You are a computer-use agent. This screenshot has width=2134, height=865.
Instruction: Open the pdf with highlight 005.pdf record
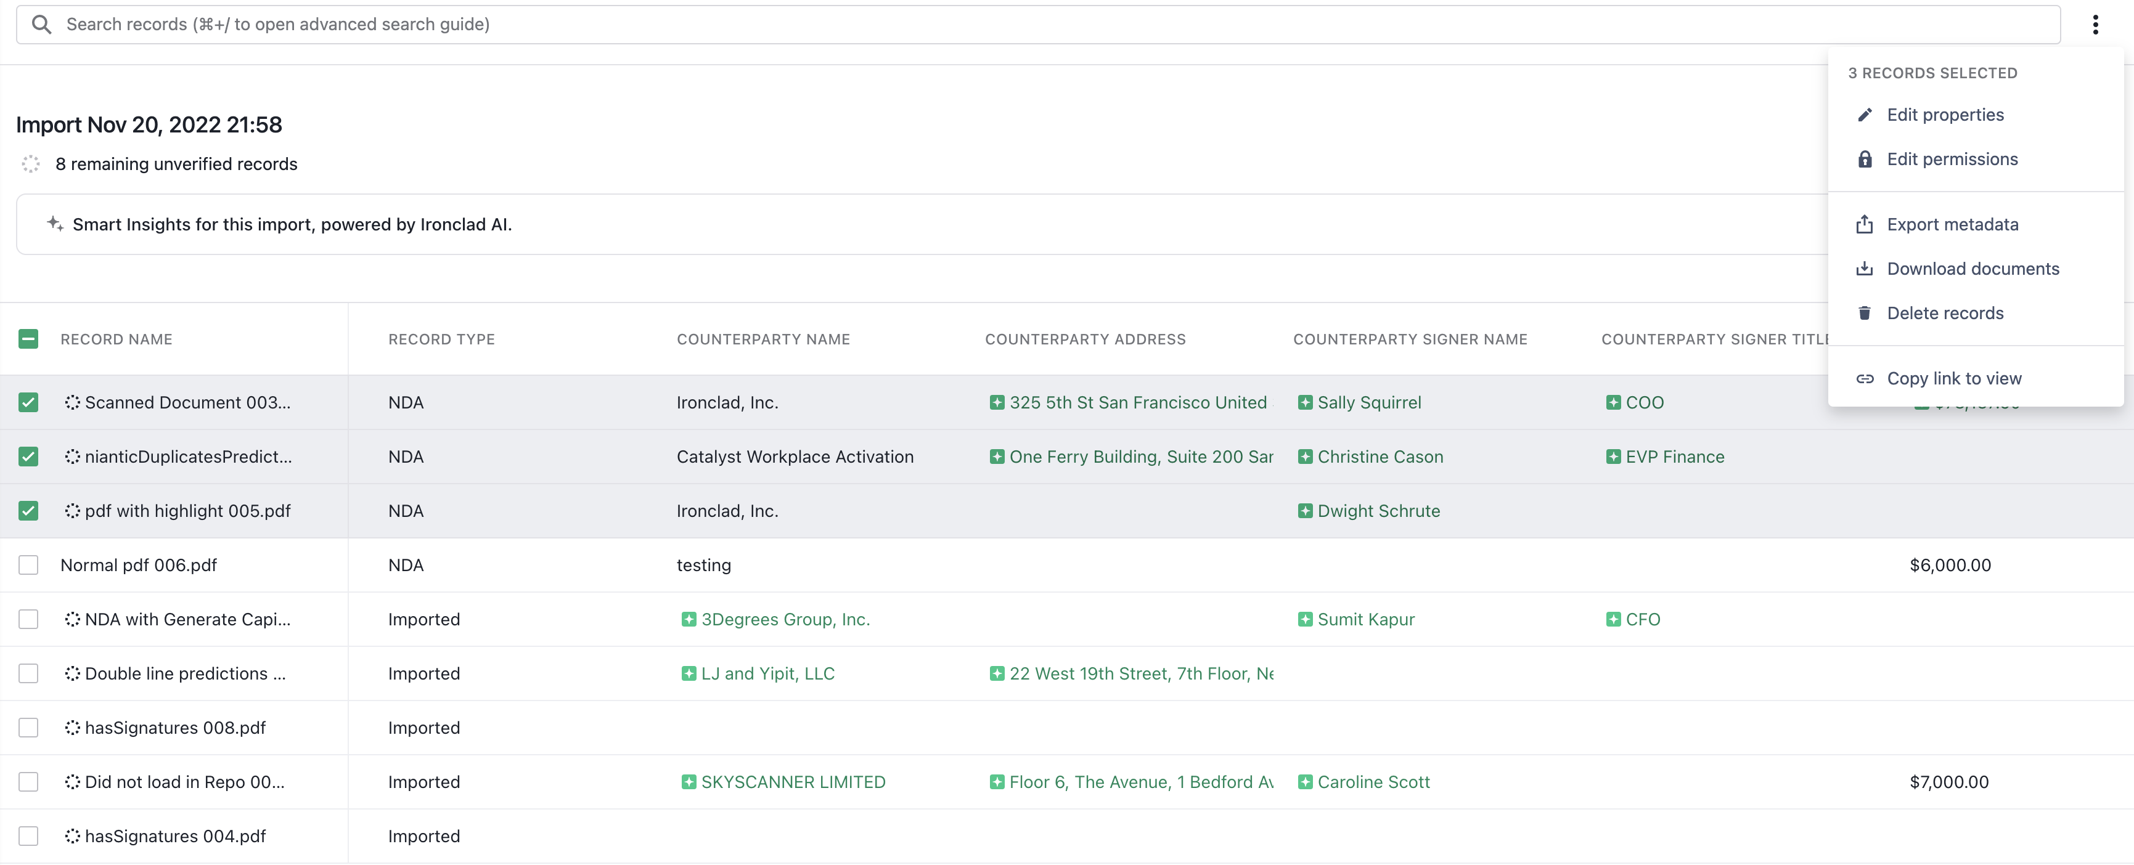(188, 511)
